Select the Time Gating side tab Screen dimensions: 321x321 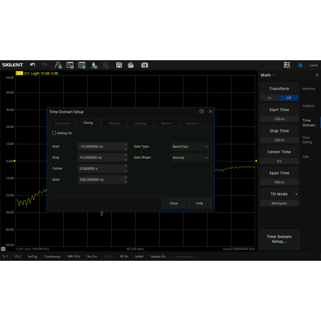[x=307, y=140]
